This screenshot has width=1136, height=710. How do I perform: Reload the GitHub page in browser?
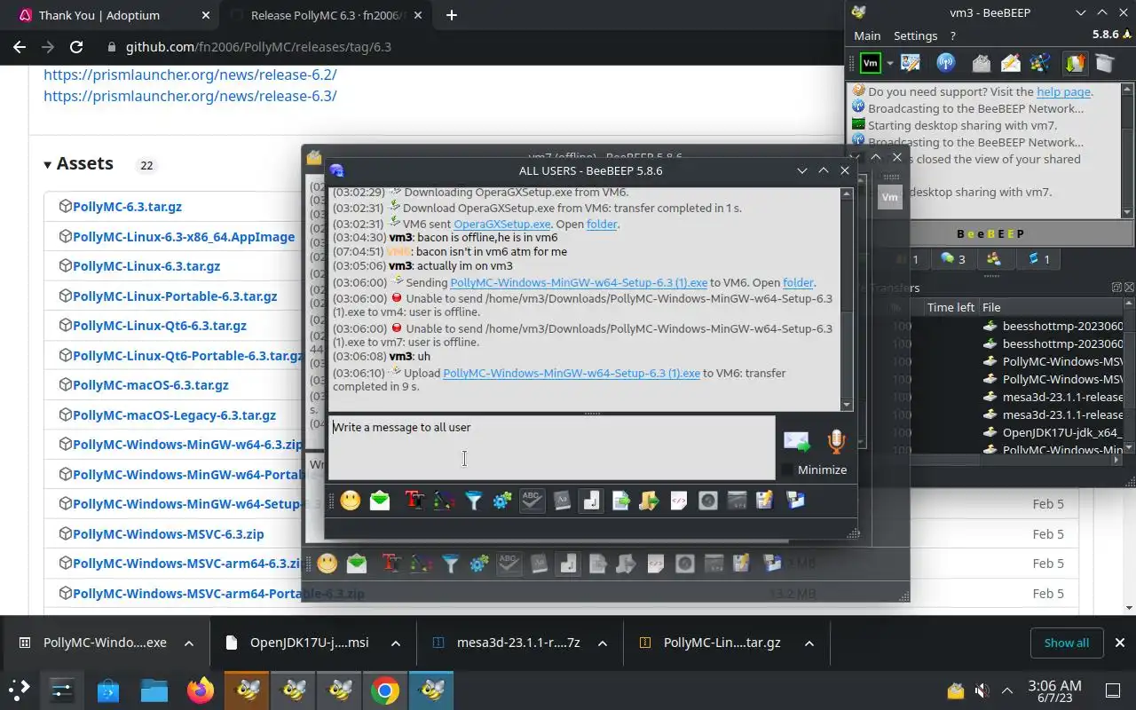(76, 47)
